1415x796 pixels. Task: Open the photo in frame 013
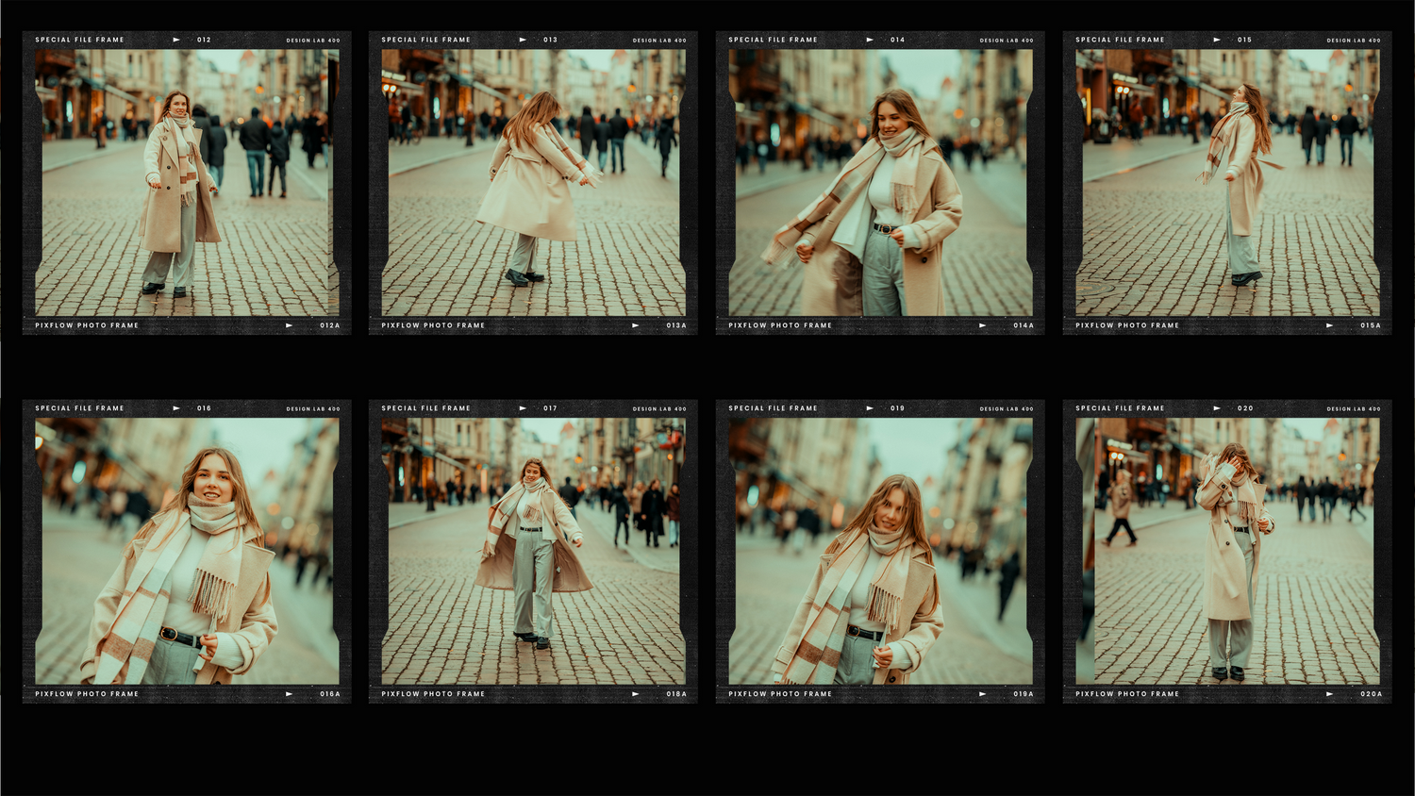pyautogui.click(x=533, y=183)
